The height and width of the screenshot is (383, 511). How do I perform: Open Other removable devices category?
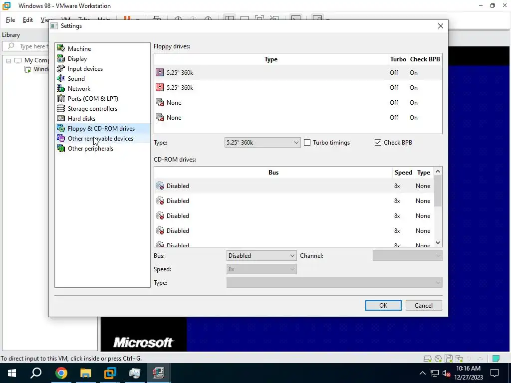point(100,139)
